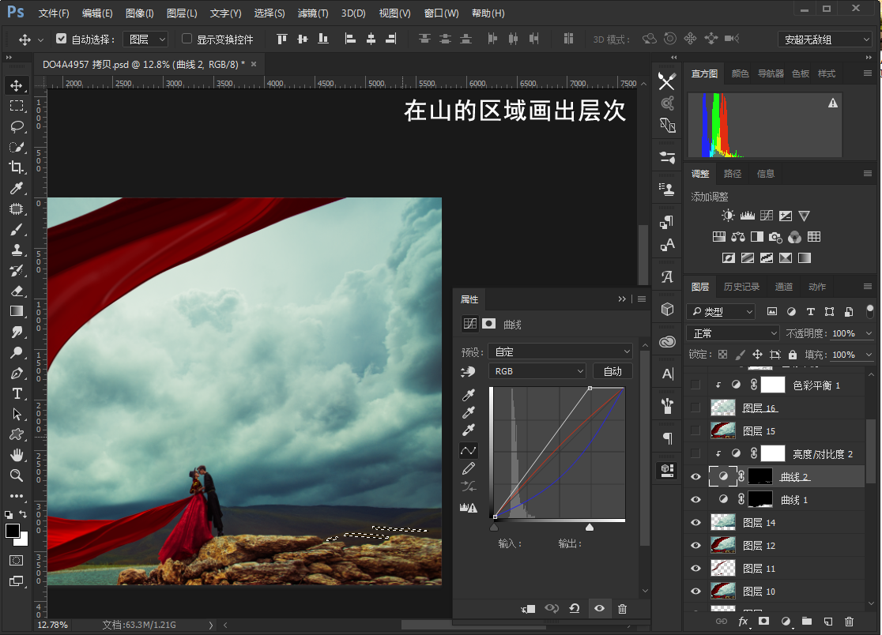Click the Color Balance adjustment icon
Screen dimensions: 882x635
(738, 237)
